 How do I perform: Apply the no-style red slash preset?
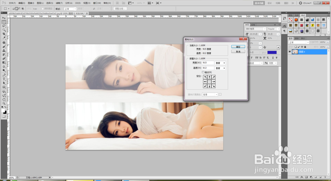pos(291,20)
